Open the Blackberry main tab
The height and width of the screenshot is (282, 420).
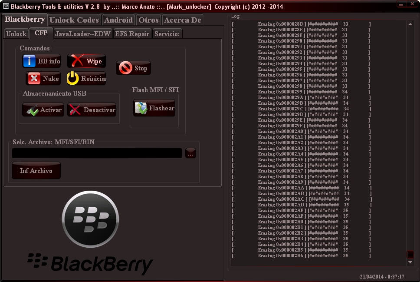[x=25, y=19]
